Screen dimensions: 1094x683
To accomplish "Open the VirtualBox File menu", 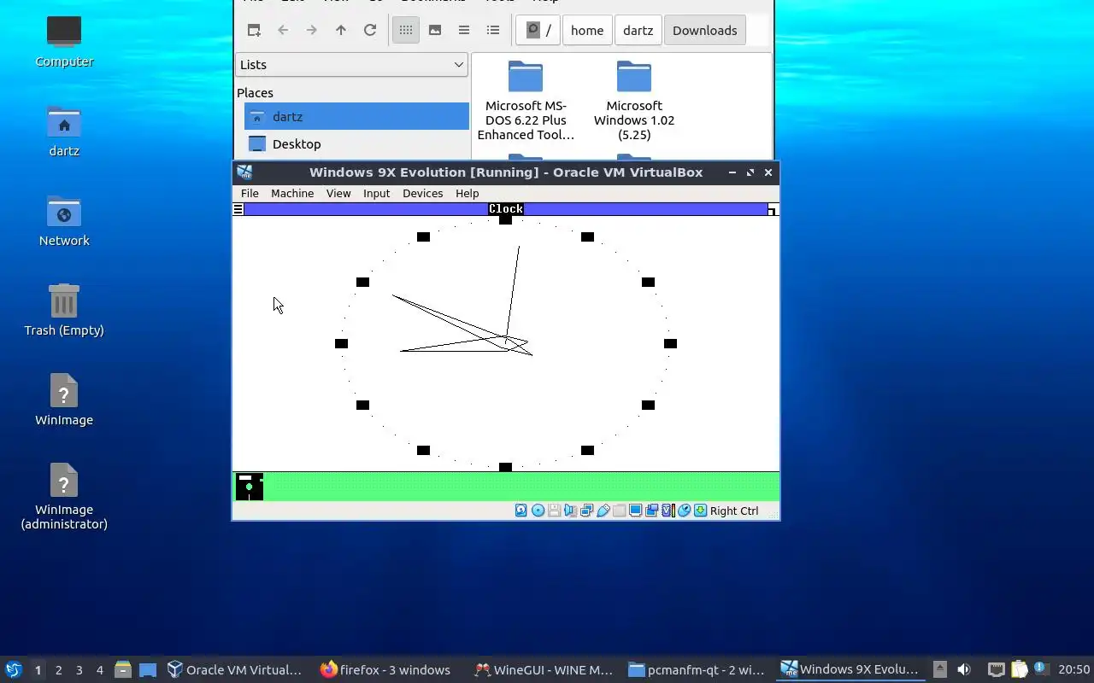I will 250,193.
